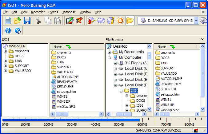Collapse the CD folder node in tree
Viewport: 208px width, 134px height.
pyautogui.click(x=121, y=91)
